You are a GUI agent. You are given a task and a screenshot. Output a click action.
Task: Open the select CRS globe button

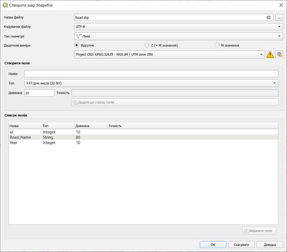279,55
